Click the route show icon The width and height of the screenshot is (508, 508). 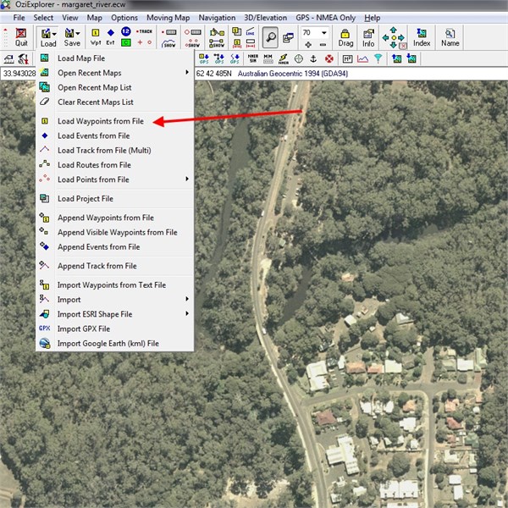pyautogui.click(x=217, y=43)
